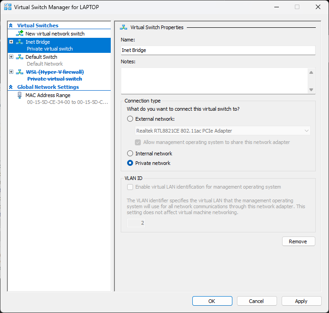The image size is (329, 313).
Task: Click the Default Switch network icon
Action: [x=20, y=57]
